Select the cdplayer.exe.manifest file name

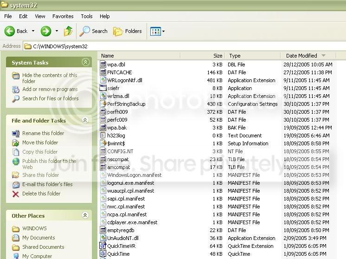point(132,222)
